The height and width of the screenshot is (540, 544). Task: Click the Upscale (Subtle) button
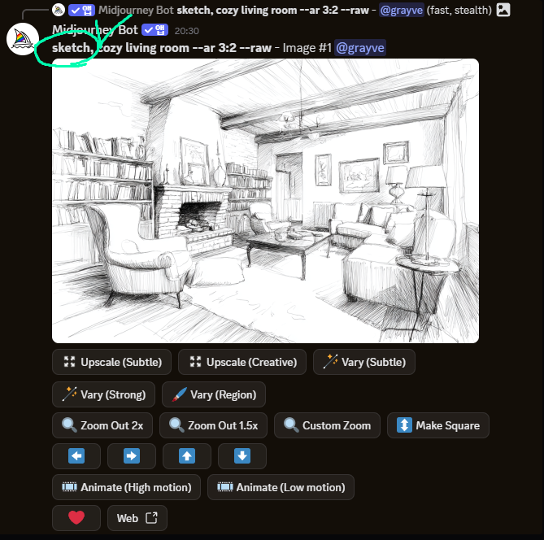click(111, 362)
